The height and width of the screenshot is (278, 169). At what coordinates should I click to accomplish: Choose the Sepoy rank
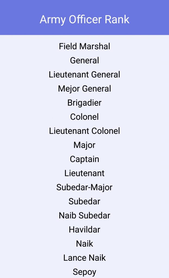[x=85, y=272]
